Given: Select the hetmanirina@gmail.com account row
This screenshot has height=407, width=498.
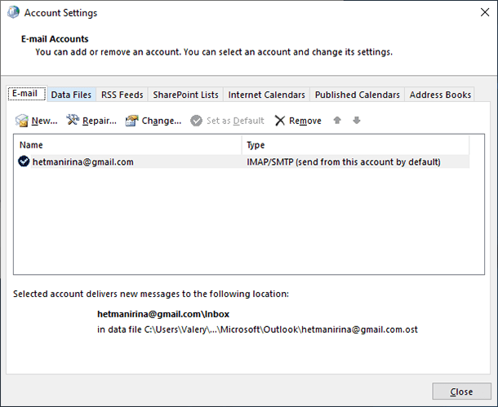Looking at the screenshot, I should [242, 161].
